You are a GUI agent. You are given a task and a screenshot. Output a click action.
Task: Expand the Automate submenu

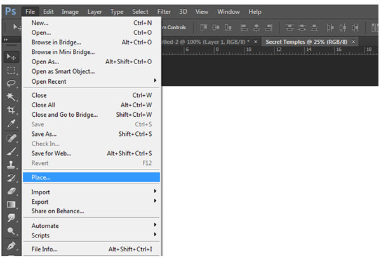coord(91,226)
